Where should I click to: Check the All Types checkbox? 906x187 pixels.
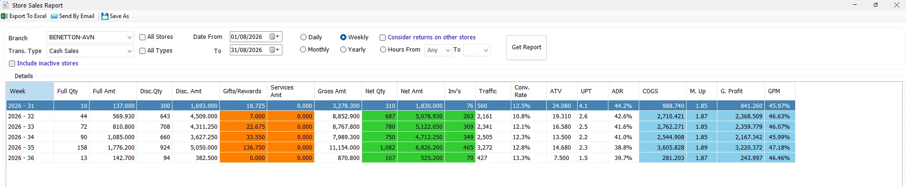pyautogui.click(x=142, y=51)
